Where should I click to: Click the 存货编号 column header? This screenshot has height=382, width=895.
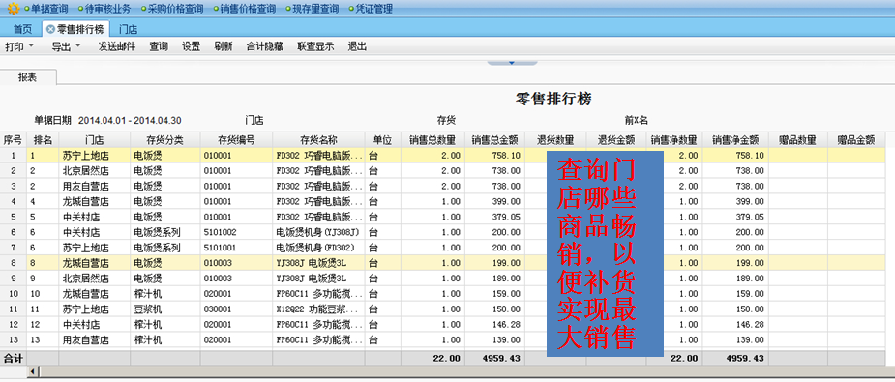pos(236,140)
